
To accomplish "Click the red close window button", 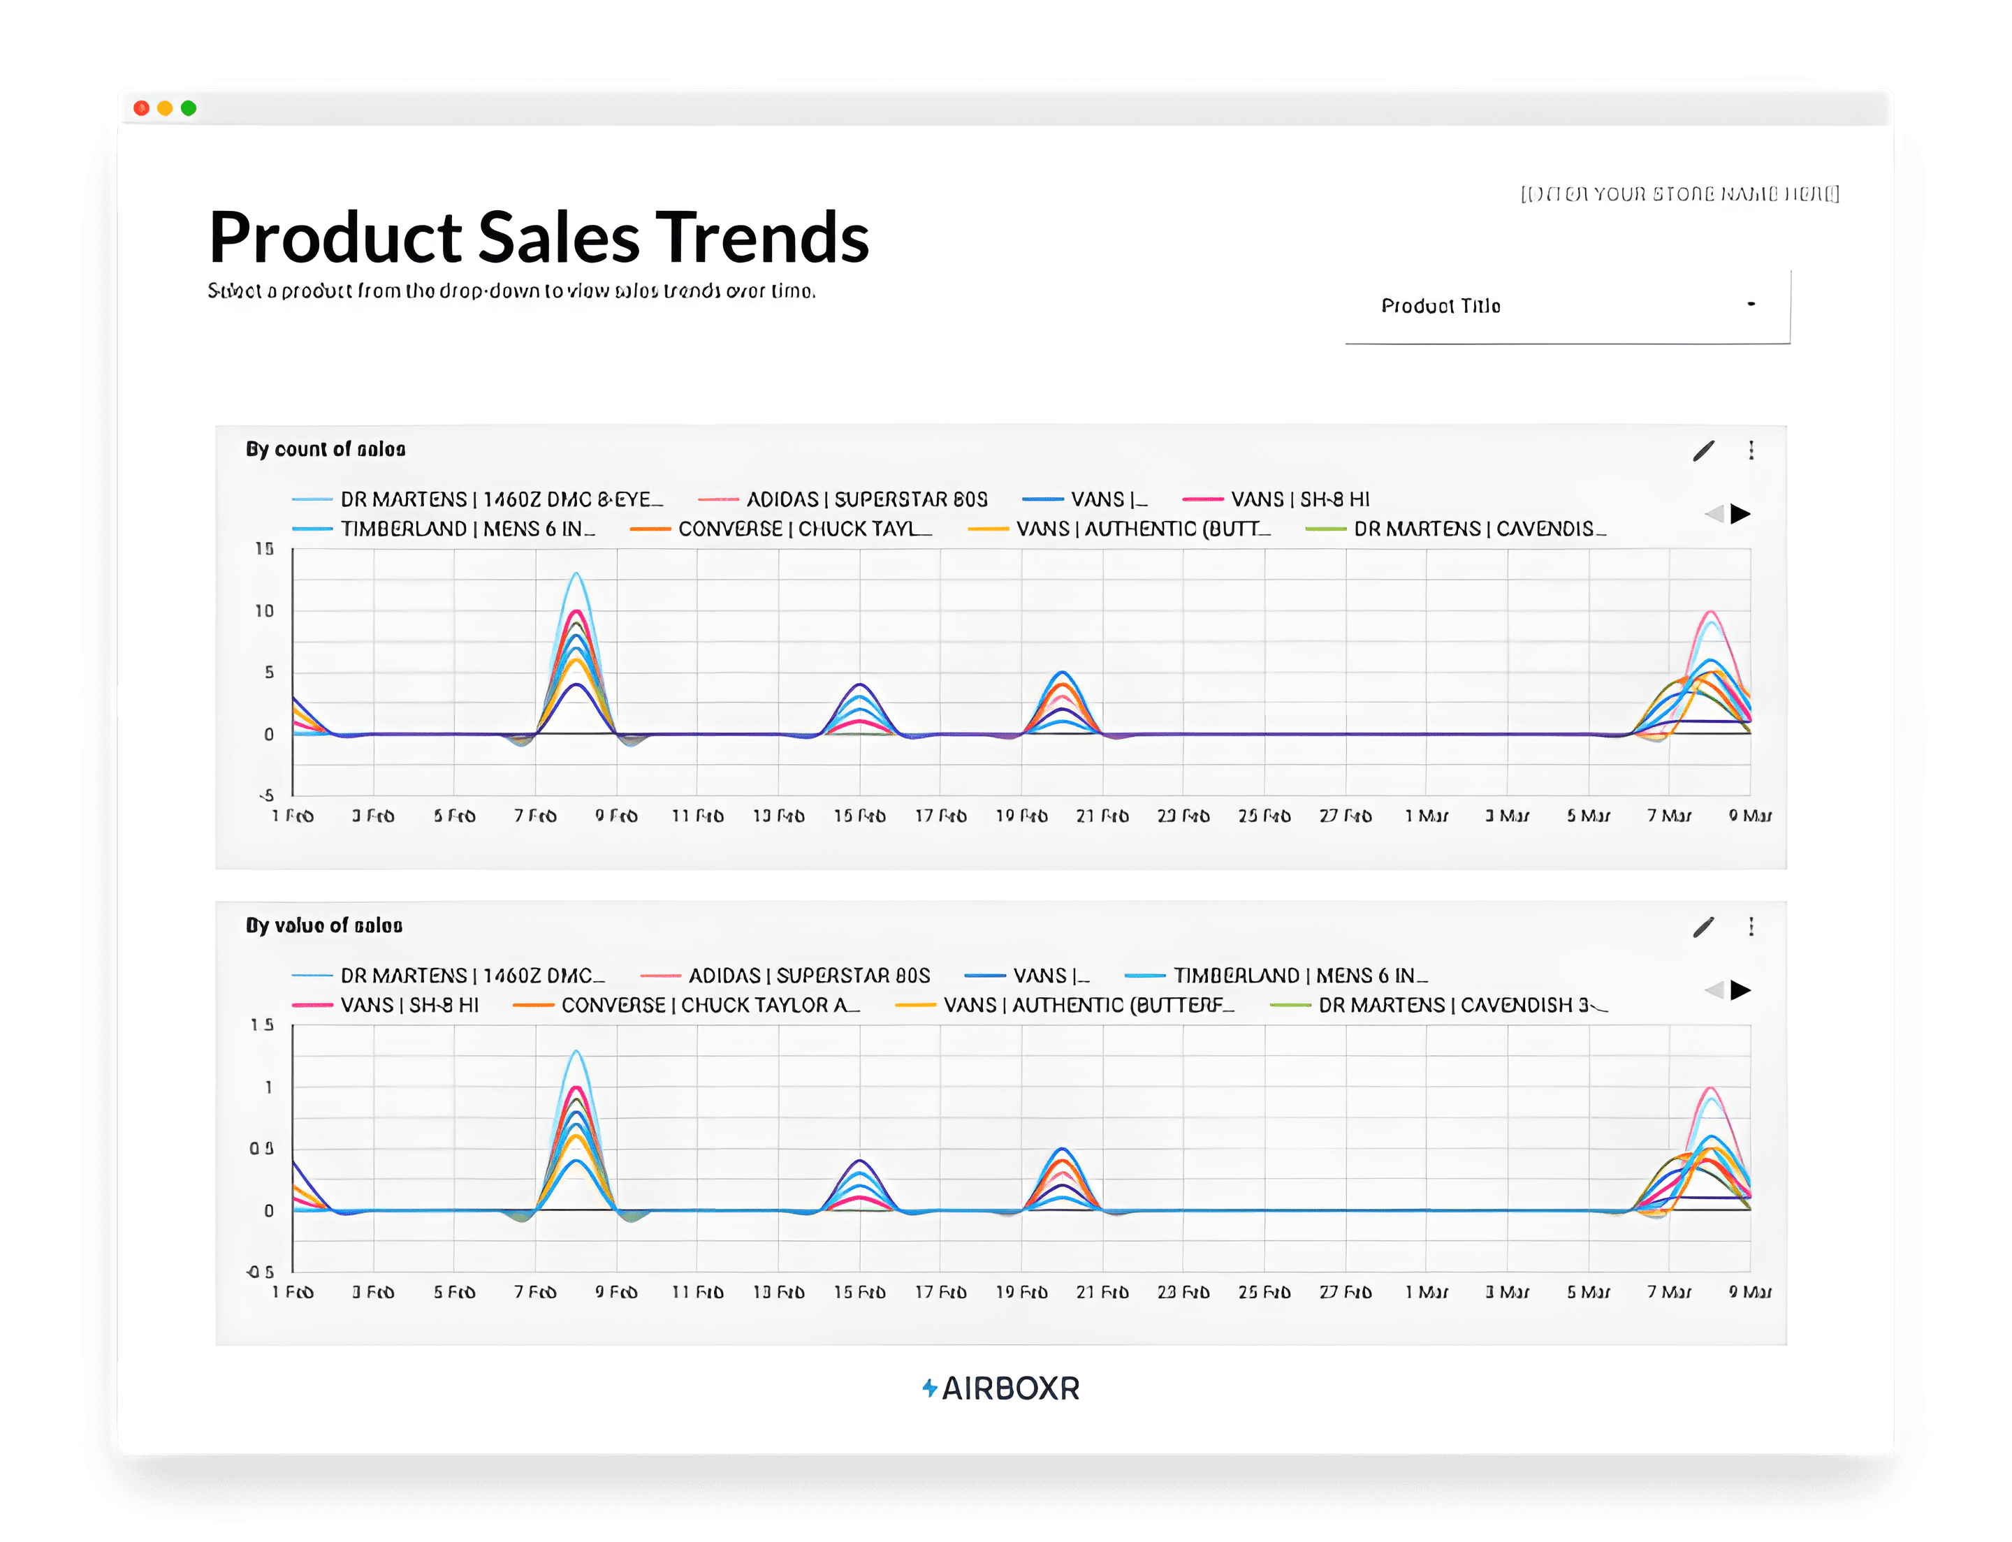I will [141, 108].
